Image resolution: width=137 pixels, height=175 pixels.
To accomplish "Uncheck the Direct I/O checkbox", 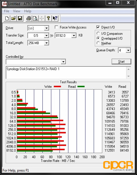I will (98, 27).
